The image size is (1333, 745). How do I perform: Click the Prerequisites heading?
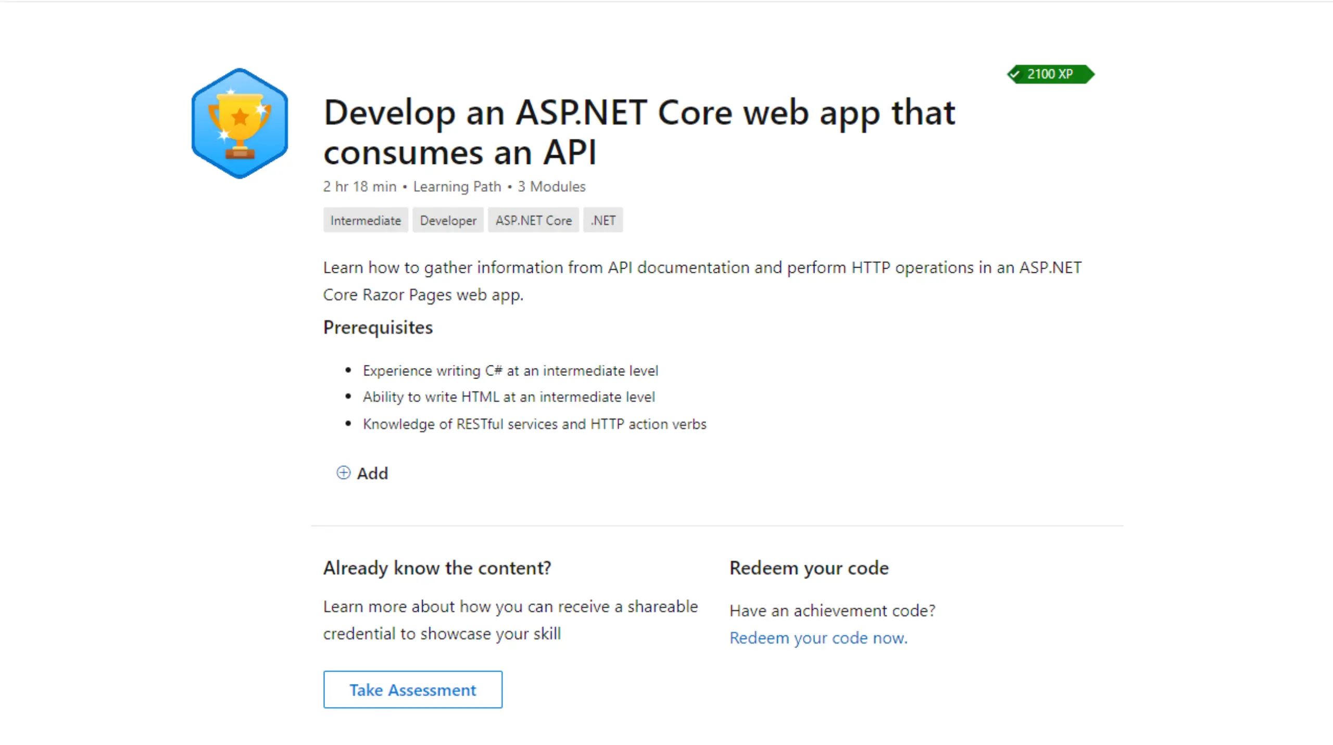click(x=378, y=327)
